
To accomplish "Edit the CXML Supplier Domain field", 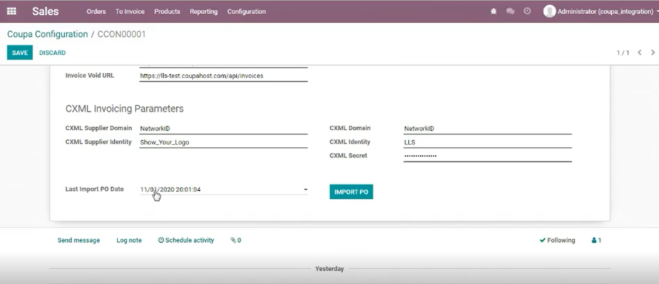I will click(x=223, y=128).
